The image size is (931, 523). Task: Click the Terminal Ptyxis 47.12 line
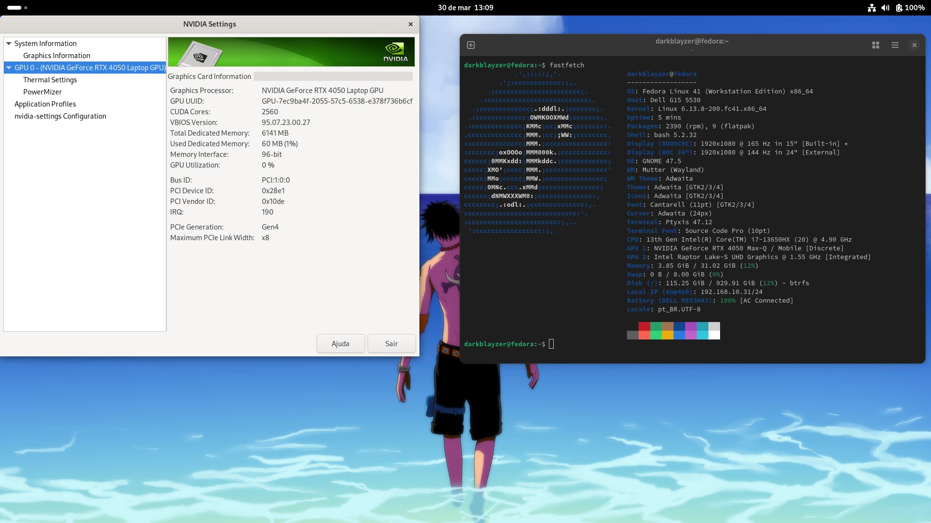[x=669, y=222]
